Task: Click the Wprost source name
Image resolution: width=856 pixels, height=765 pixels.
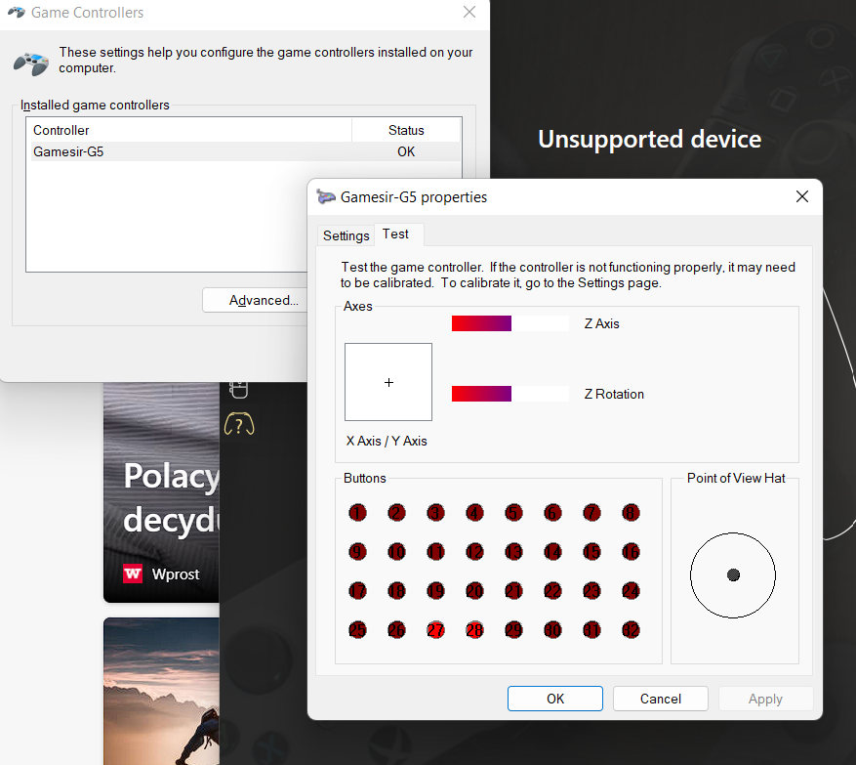Action: 176,574
